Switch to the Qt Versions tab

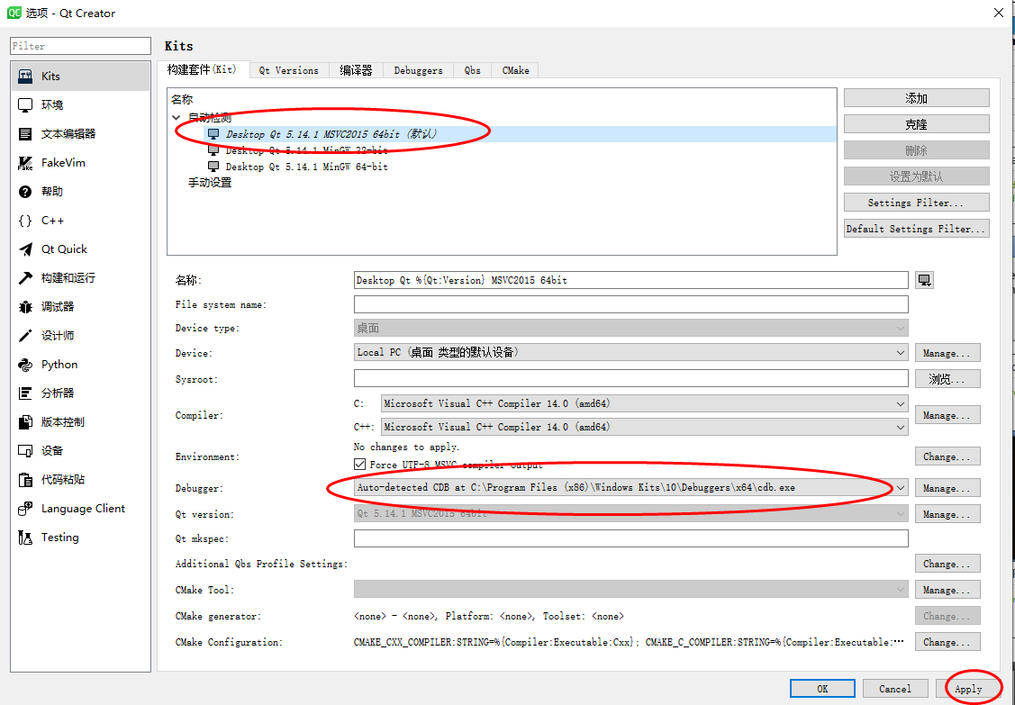pyautogui.click(x=289, y=69)
